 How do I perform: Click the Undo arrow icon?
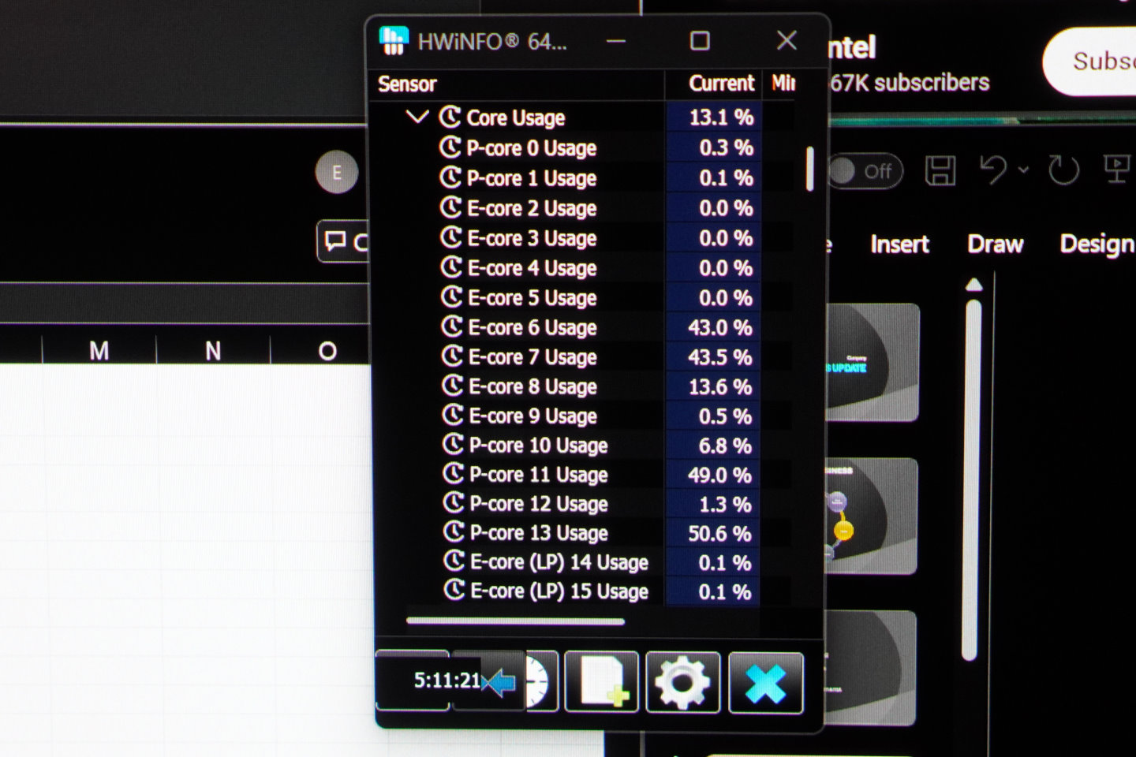point(992,170)
